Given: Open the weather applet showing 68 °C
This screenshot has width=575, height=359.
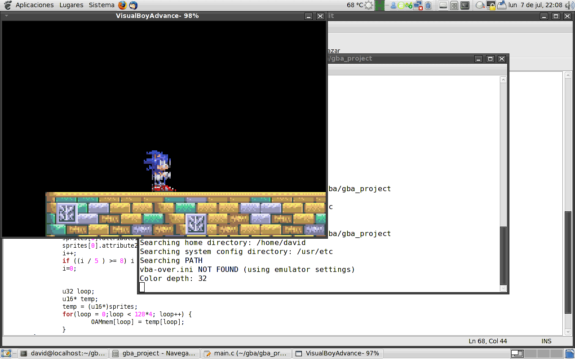Looking at the screenshot, I should coord(360,5).
